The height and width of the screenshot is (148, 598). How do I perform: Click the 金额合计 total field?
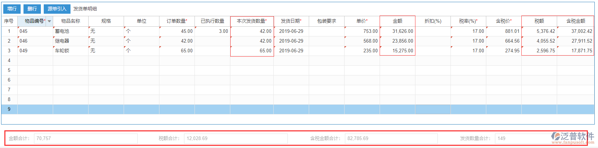point(86,139)
